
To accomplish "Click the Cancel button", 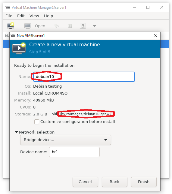I will point(85,182).
